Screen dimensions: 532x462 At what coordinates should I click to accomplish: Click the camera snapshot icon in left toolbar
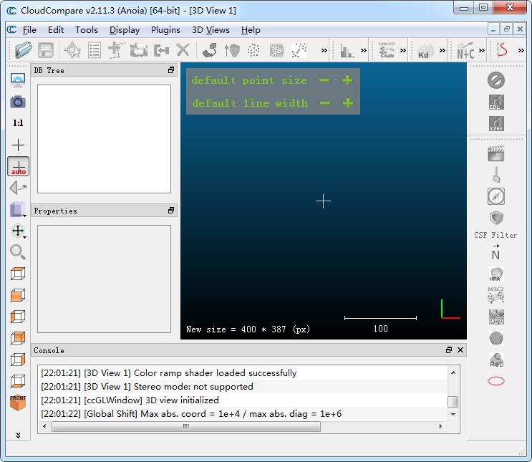[18, 102]
